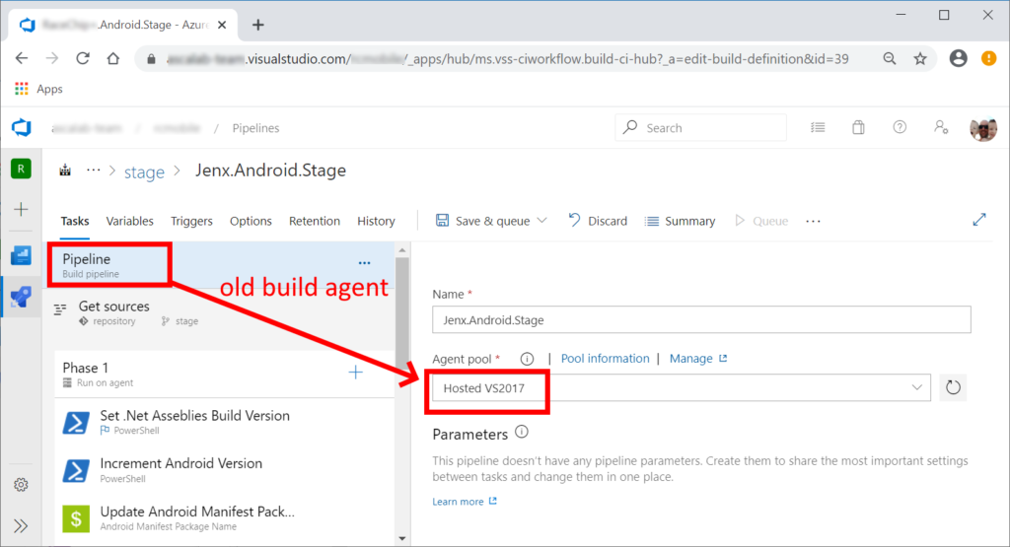
Task: Switch to the Triggers tab
Action: point(191,221)
